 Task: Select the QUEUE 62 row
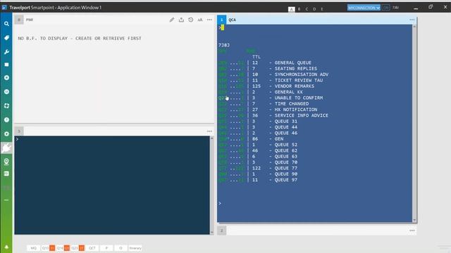pos(258,150)
